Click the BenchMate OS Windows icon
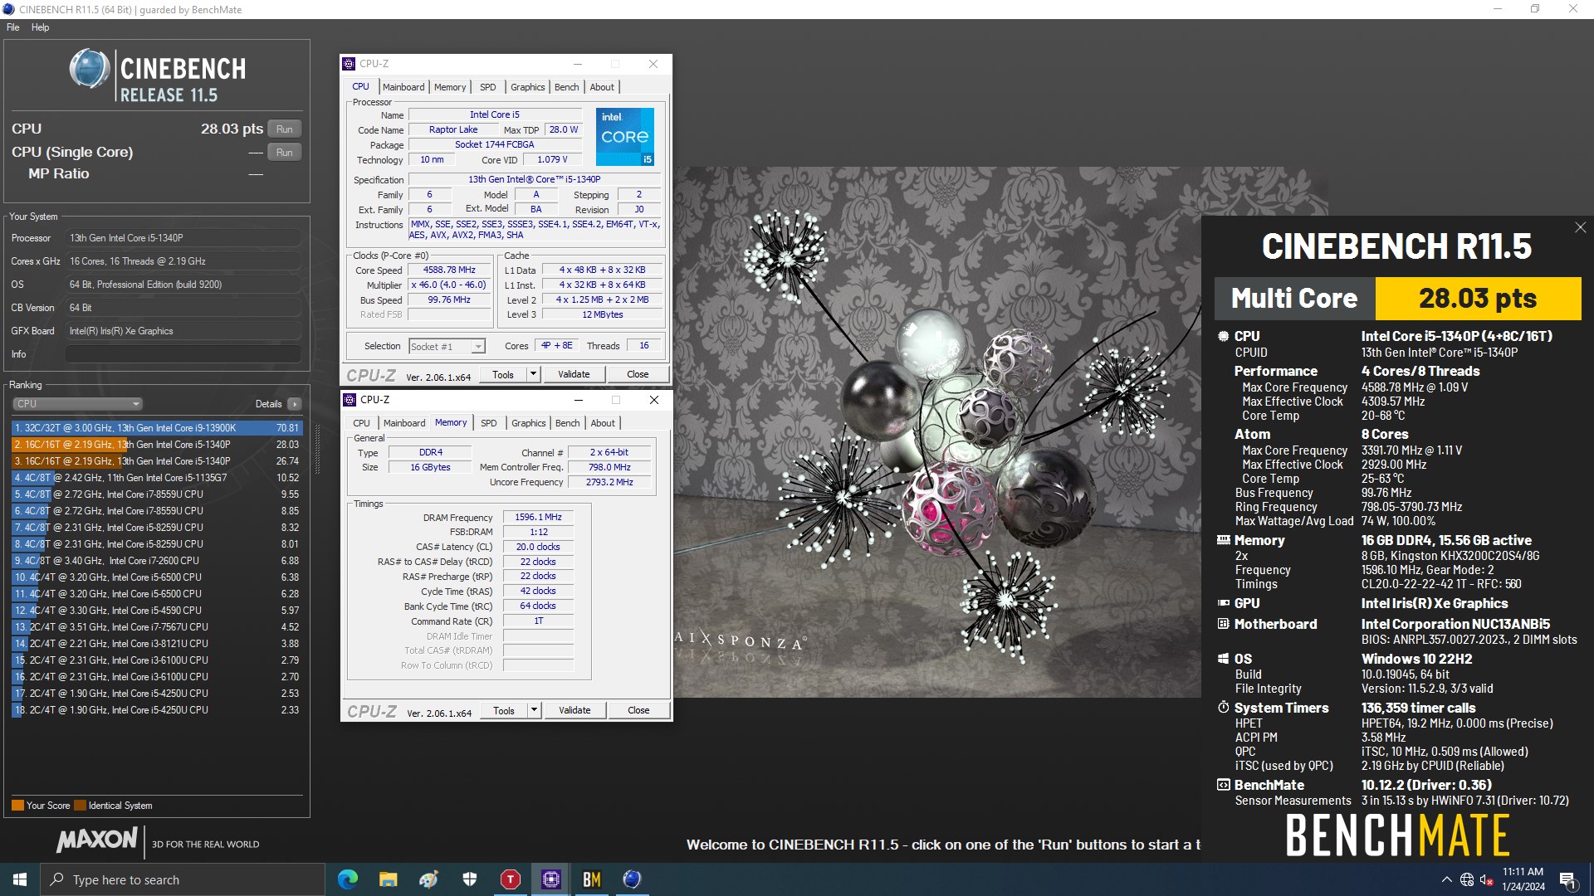 [1223, 659]
